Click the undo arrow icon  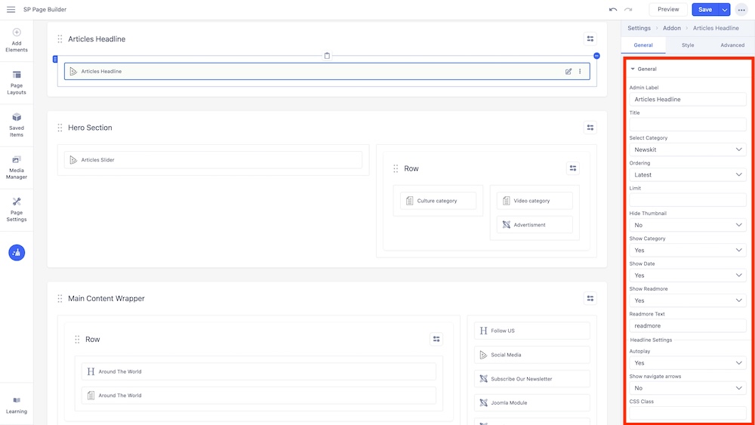(x=613, y=10)
